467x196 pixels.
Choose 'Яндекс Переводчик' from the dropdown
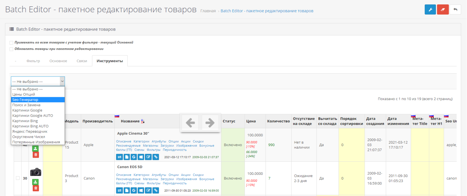tap(38, 131)
